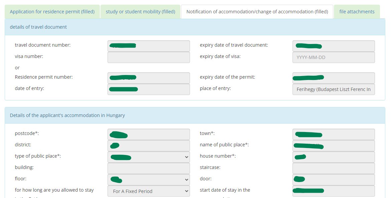Select Notification of accommodation tab

click(x=257, y=12)
